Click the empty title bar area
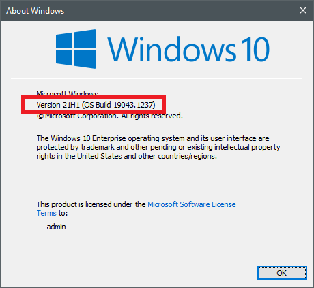Image resolution: width=314 pixels, height=288 pixels. coord(180,10)
